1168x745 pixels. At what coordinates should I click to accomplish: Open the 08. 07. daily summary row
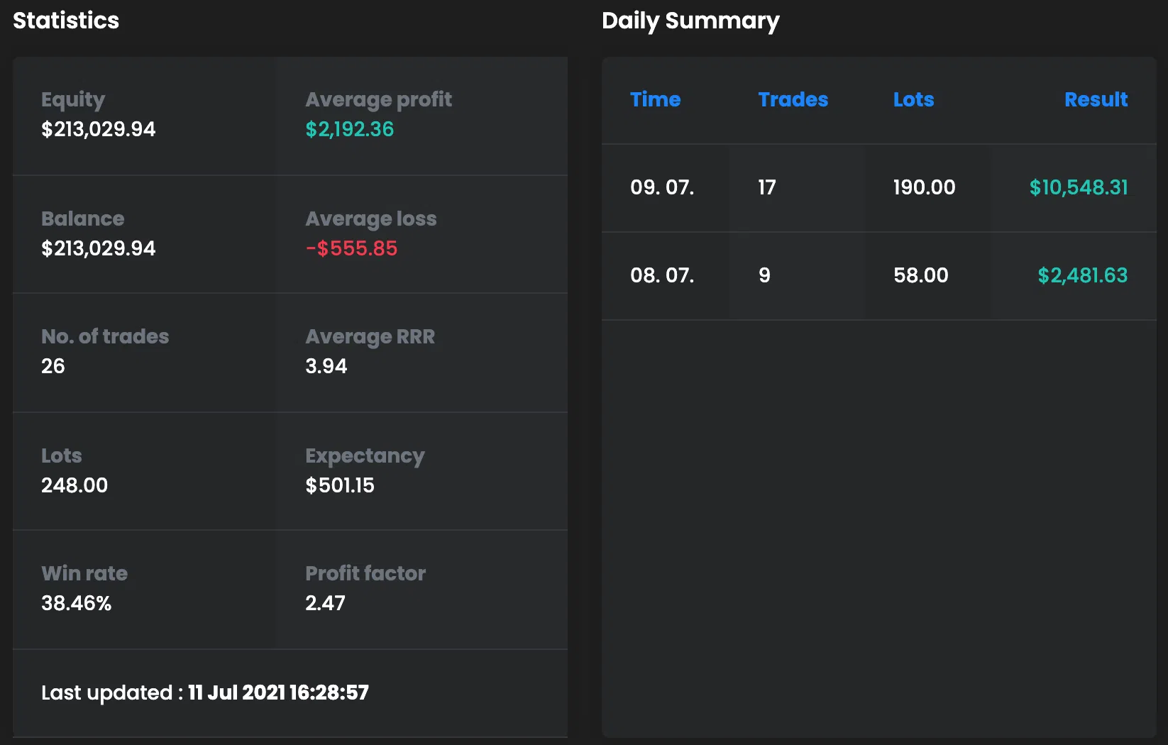[662, 276]
